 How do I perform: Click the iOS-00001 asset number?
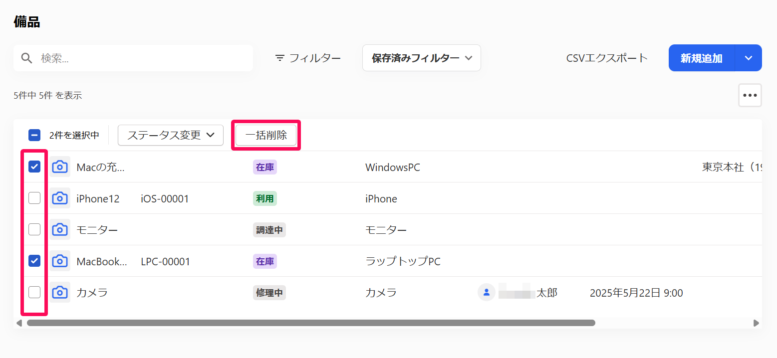point(165,199)
